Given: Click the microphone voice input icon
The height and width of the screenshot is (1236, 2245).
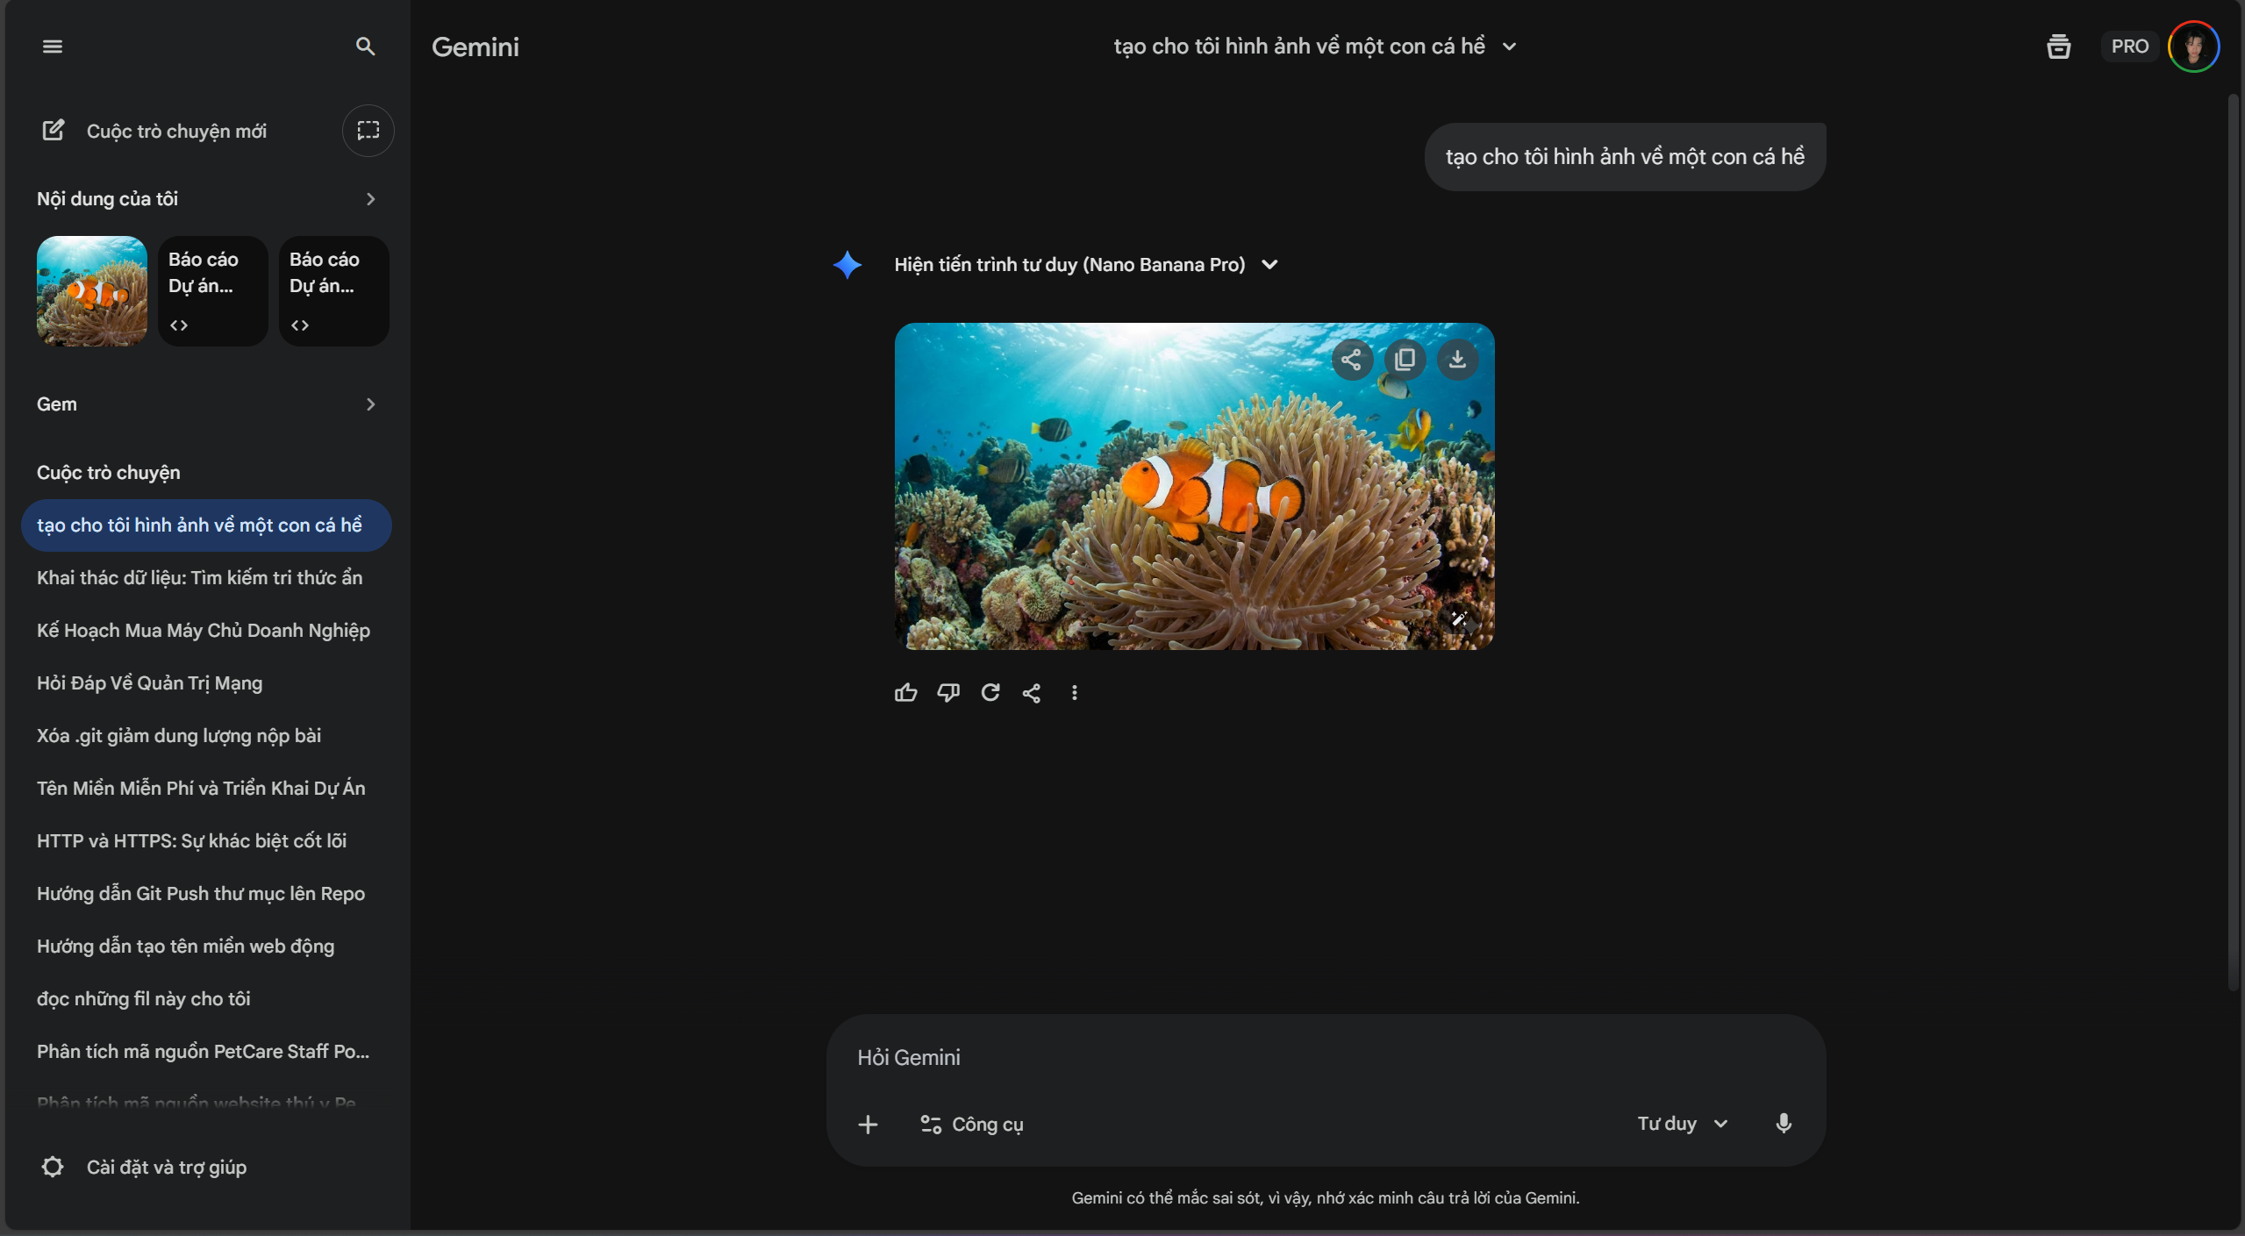Looking at the screenshot, I should coord(1784,1124).
